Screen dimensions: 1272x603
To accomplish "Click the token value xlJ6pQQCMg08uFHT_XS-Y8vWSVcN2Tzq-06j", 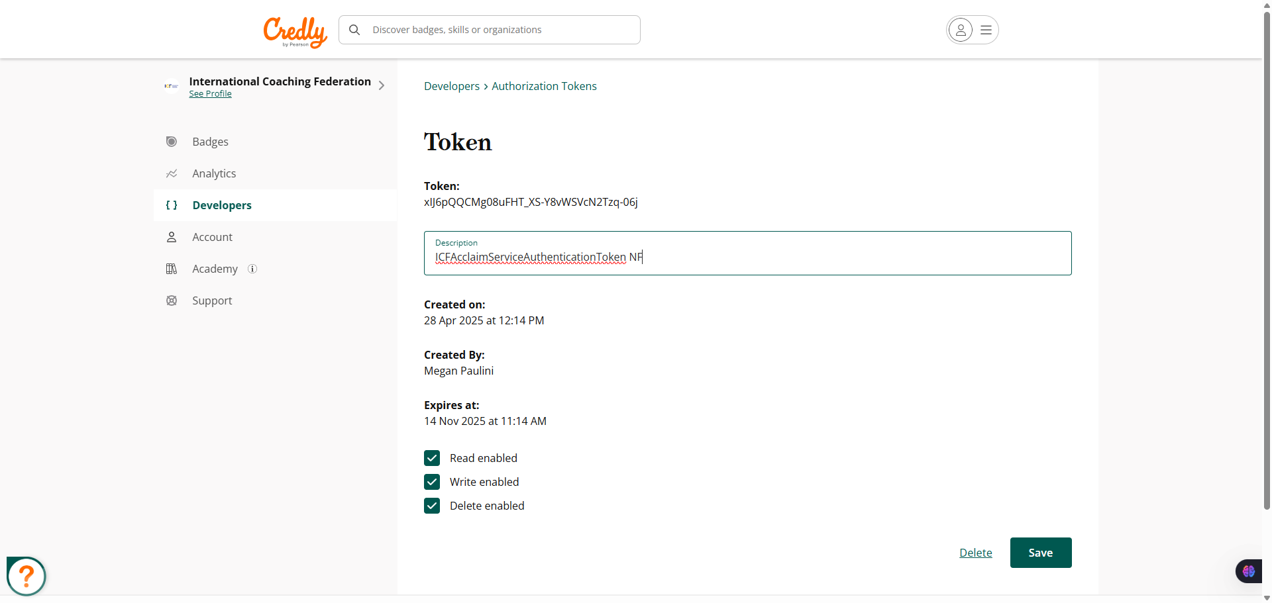I will (x=531, y=202).
